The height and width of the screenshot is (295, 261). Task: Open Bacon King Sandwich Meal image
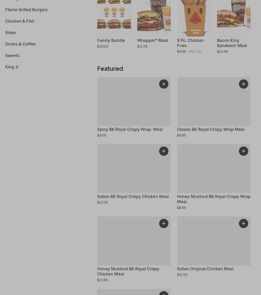[x=234, y=18]
